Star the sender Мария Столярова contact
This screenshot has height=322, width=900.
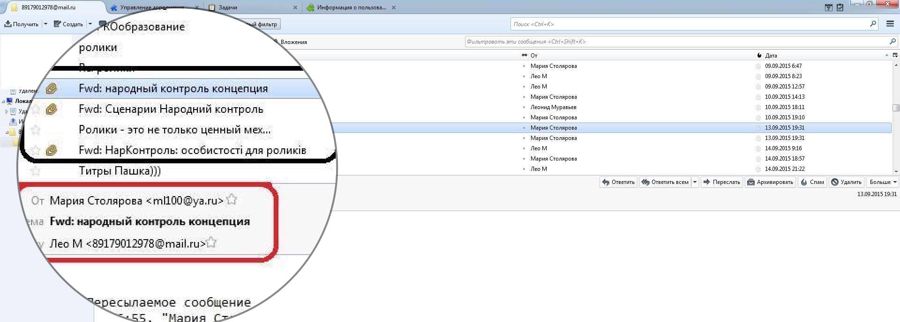point(232,200)
